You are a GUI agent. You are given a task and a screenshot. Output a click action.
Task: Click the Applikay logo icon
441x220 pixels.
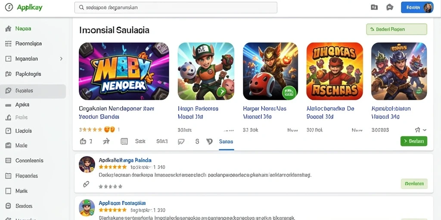click(x=9, y=8)
